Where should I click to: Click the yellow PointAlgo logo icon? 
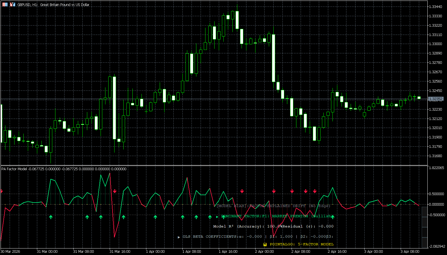265,244
